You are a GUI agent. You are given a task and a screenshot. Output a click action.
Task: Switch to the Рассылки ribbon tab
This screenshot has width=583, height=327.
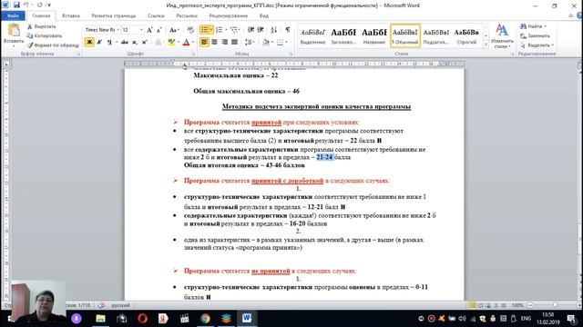[x=187, y=15]
